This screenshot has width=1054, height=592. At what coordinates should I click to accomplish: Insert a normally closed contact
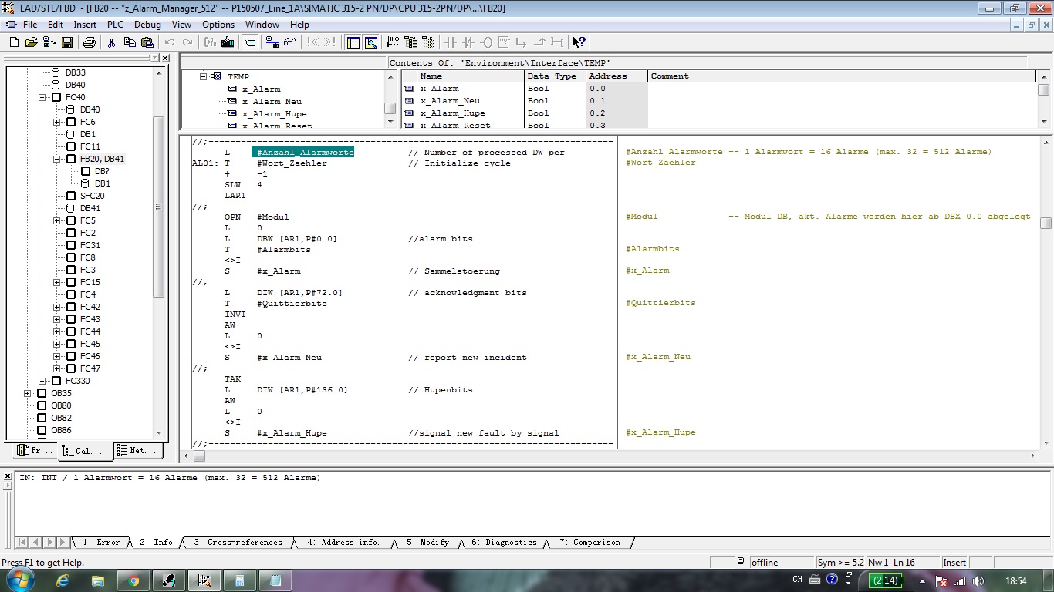[x=468, y=42]
